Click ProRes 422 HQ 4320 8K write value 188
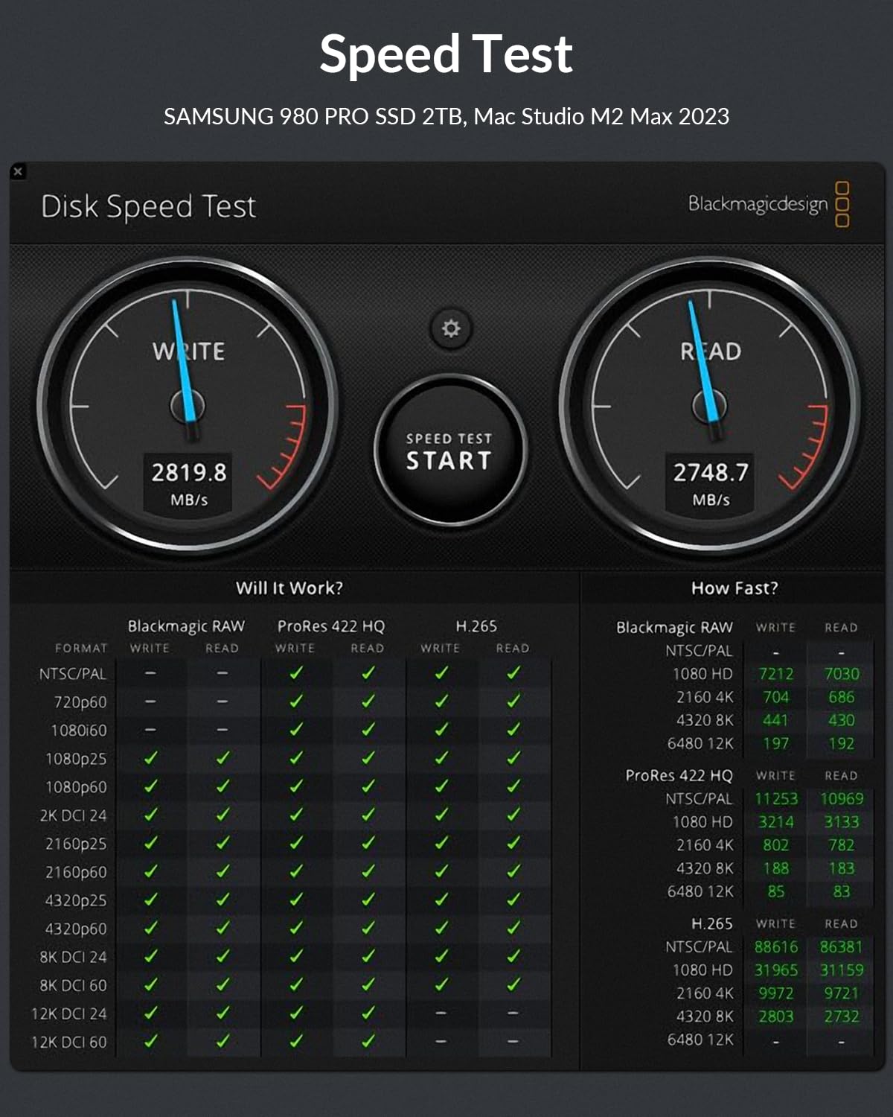893x1117 pixels. click(x=776, y=868)
